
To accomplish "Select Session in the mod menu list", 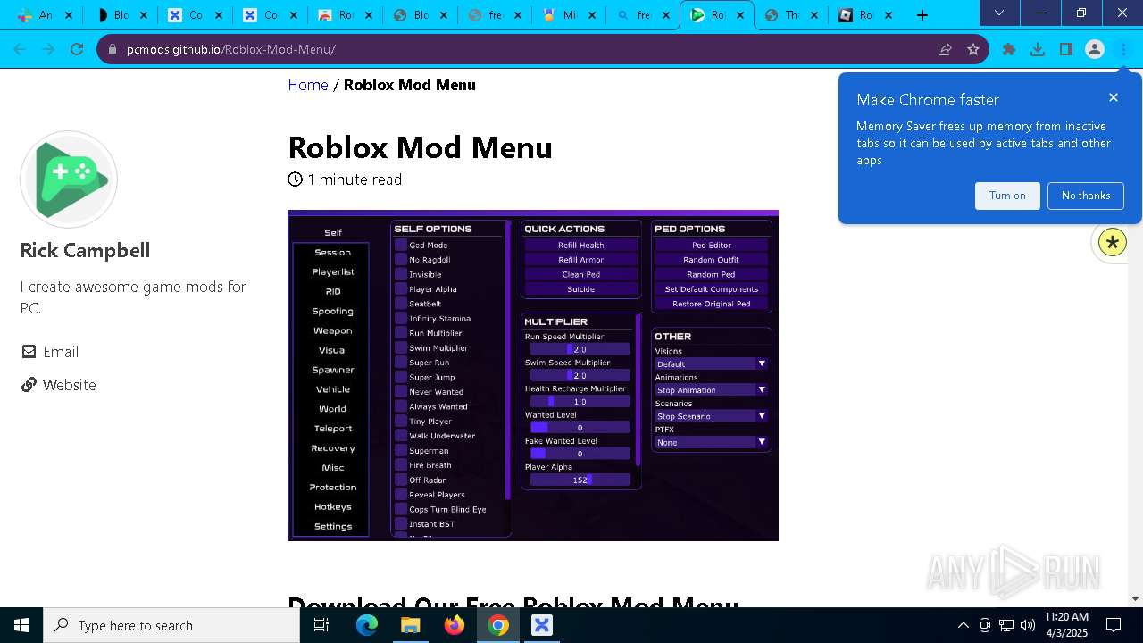I will [x=332, y=252].
